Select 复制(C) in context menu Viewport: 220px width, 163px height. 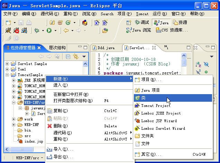click(89, 111)
